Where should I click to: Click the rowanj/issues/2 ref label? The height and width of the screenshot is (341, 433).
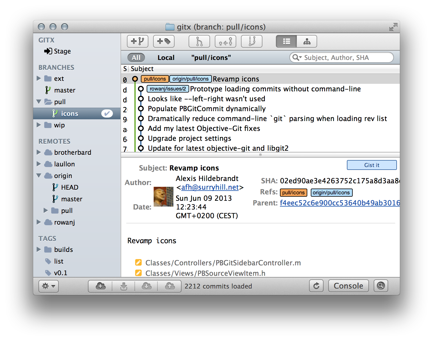[168, 89]
